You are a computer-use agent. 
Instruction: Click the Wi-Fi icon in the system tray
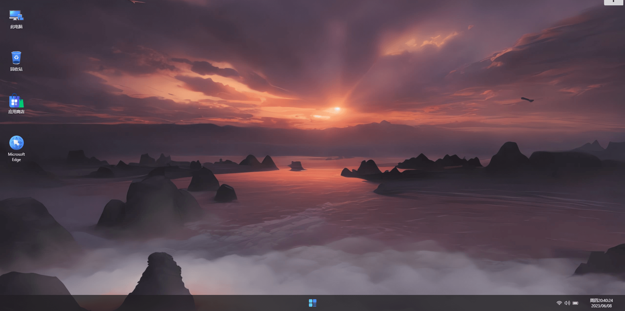(559, 303)
